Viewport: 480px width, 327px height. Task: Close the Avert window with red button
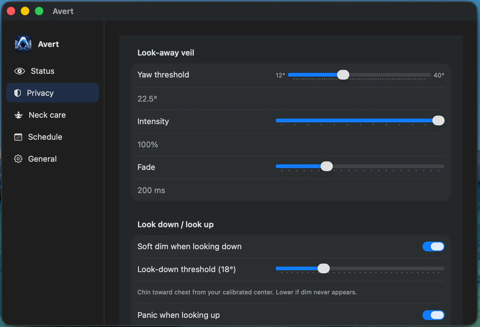[11, 11]
